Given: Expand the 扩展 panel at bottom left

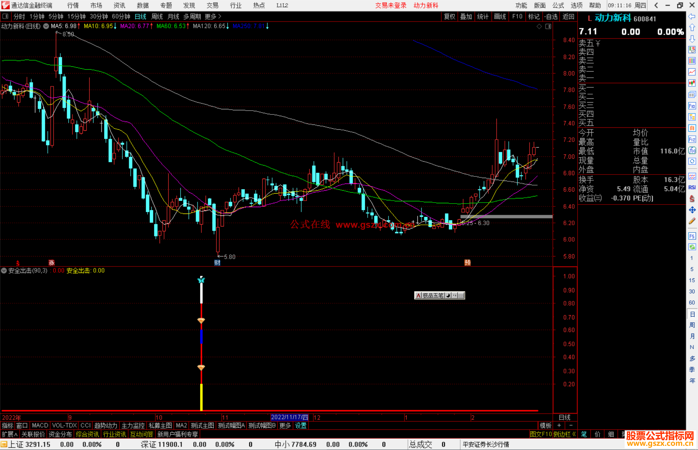Looking at the screenshot, I should tap(9, 434).
